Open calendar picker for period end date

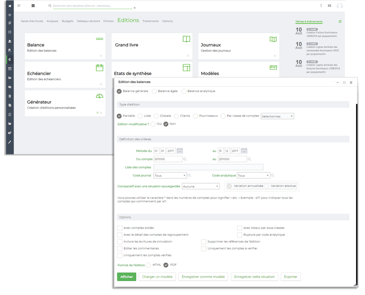[x=244, y=151]
